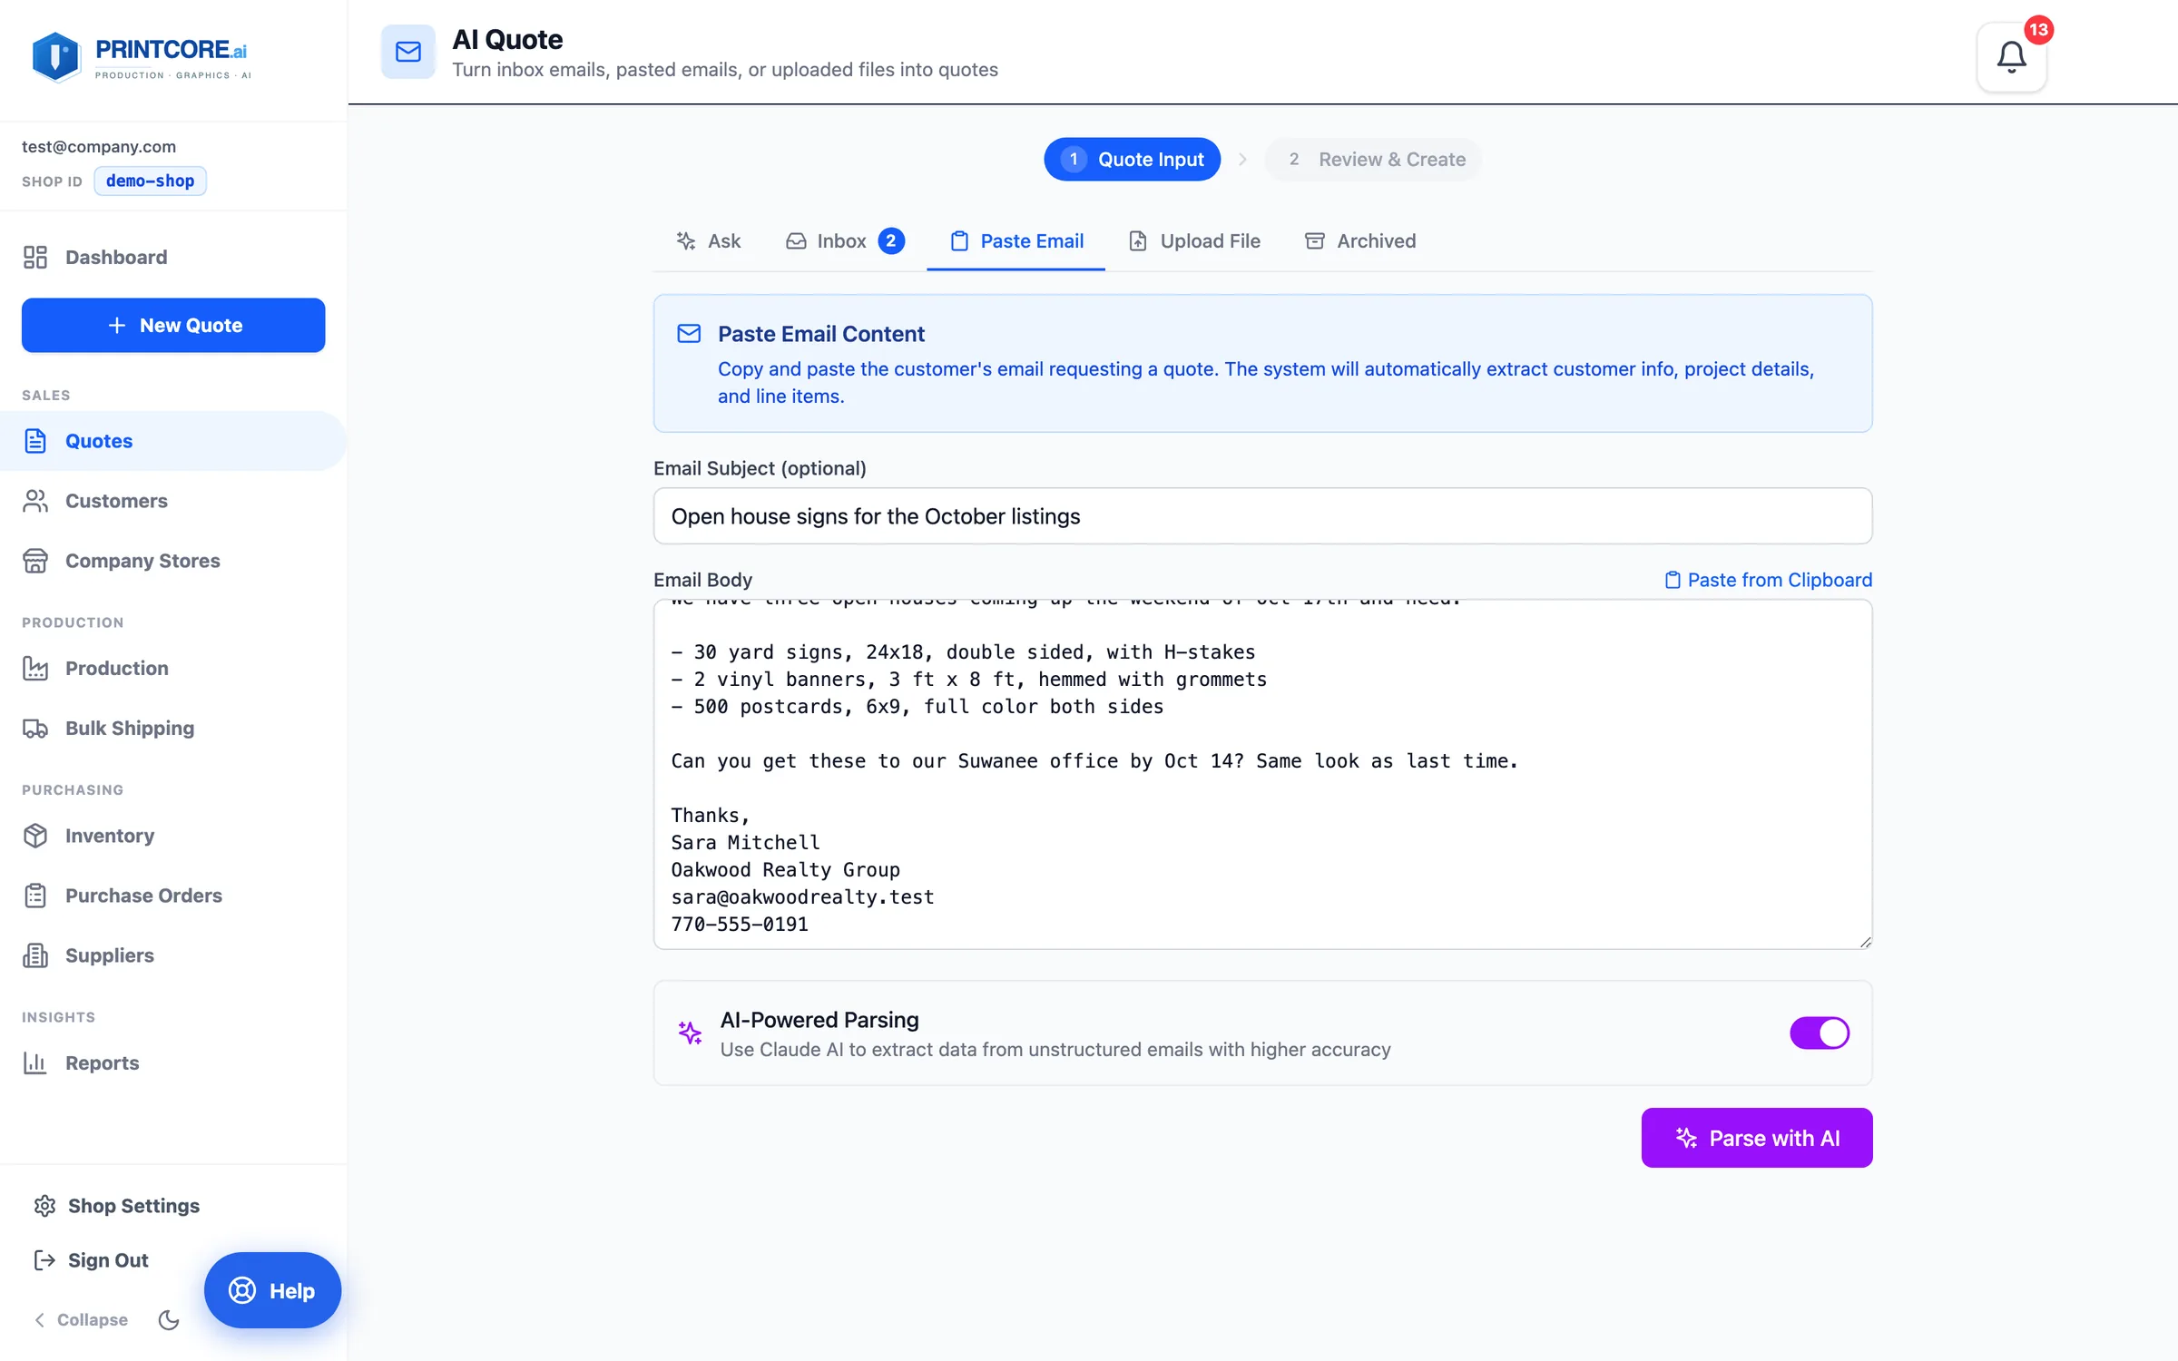The height and width of the screenshot is (1361, 2178).
Task: Click the Paste Email Content envelope icon
Action: [x=689, y=334]
